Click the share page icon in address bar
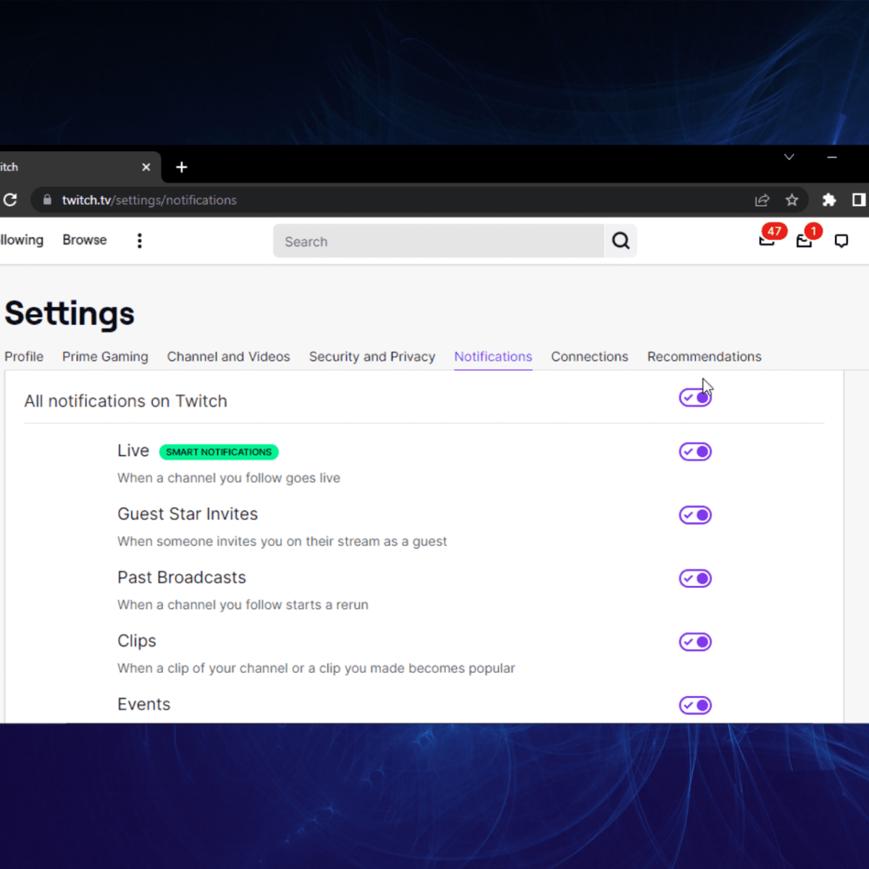This screenshot has width=869, height=869. [762, 200]
